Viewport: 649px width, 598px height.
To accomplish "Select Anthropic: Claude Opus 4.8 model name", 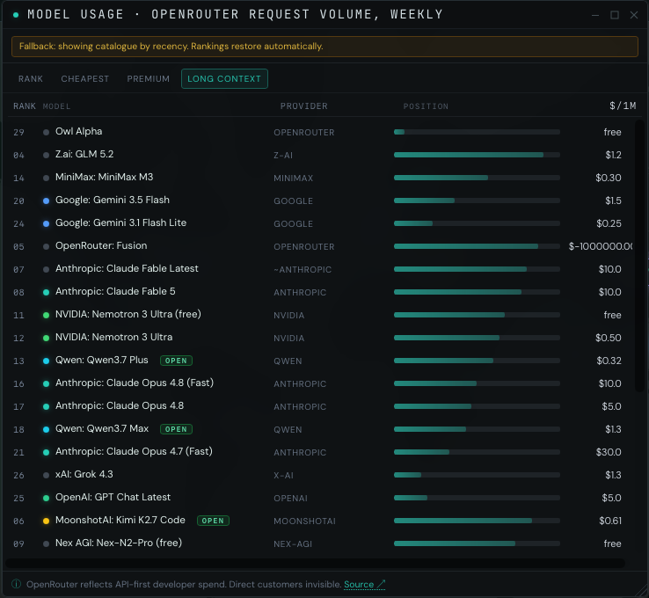I will pos(120,405).
